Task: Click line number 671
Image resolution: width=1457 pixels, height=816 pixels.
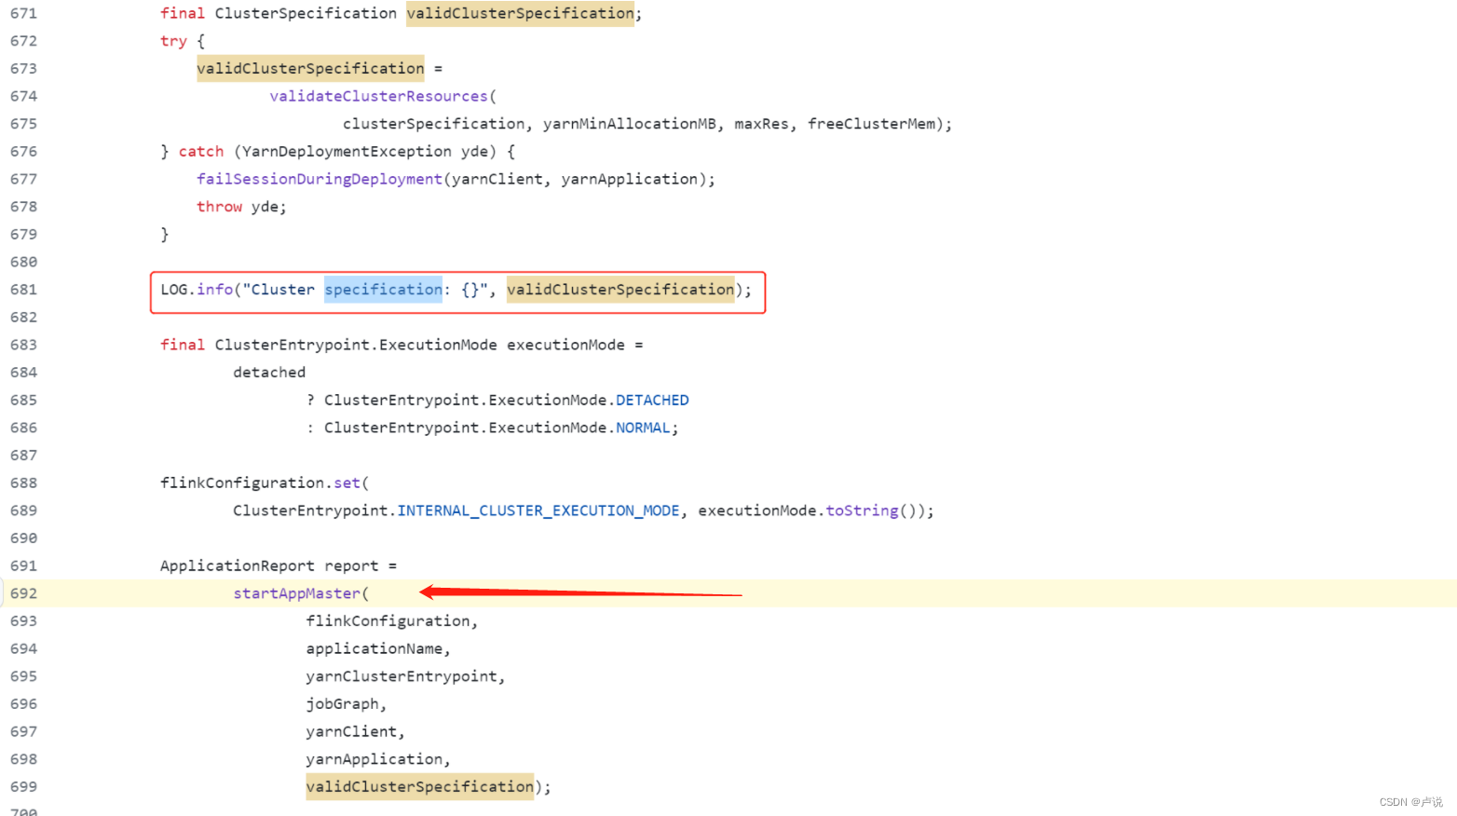Action: pos(23,13)
